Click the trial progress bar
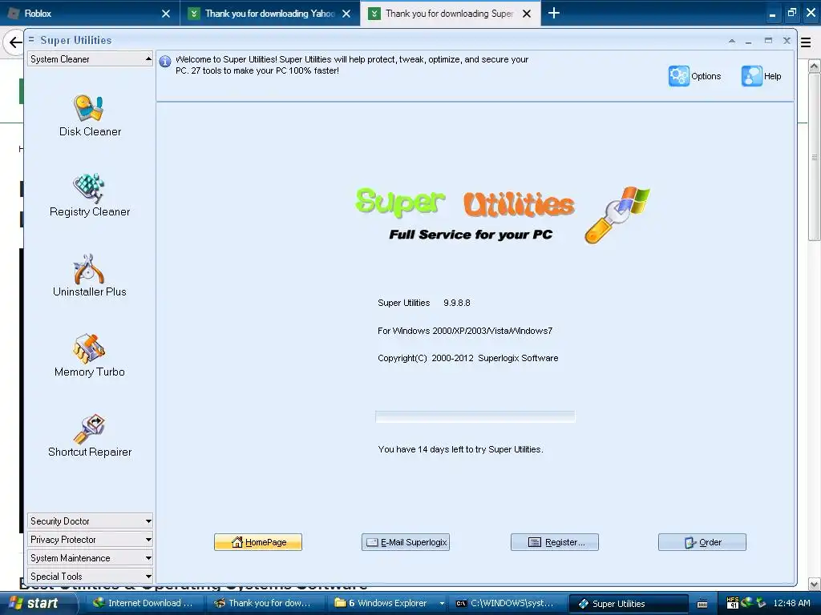Screen dimensions: 821x615 point(475,416)
